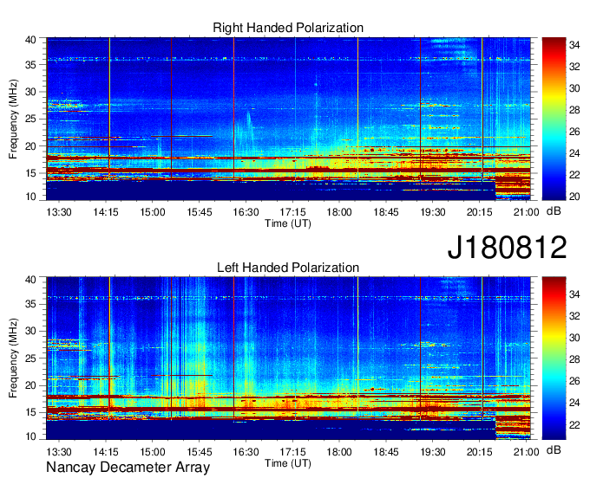The height and width of the screenshot is (478, 590).
Task: Click "Frequency (MHz)" axis label of Right Handed plot
Action: pyautogui.click(x=13, y=119)
